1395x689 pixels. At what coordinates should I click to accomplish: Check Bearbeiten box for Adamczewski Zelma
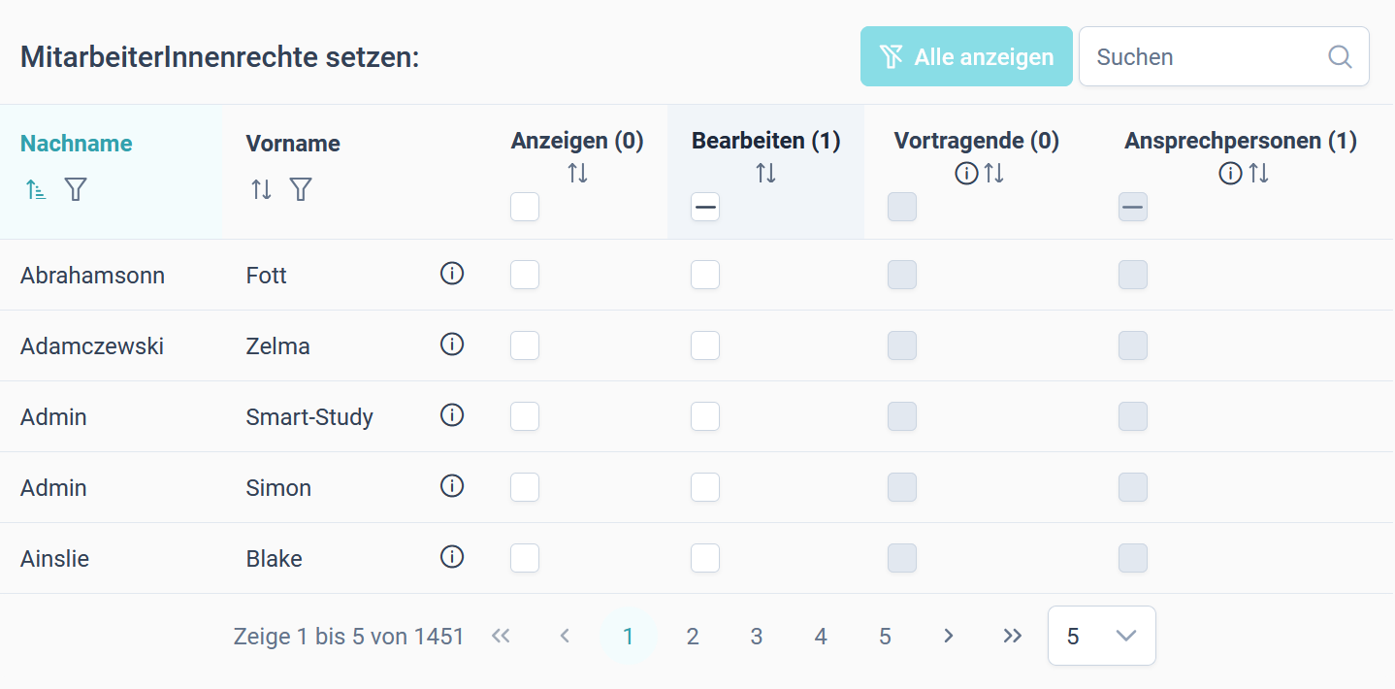705,345
